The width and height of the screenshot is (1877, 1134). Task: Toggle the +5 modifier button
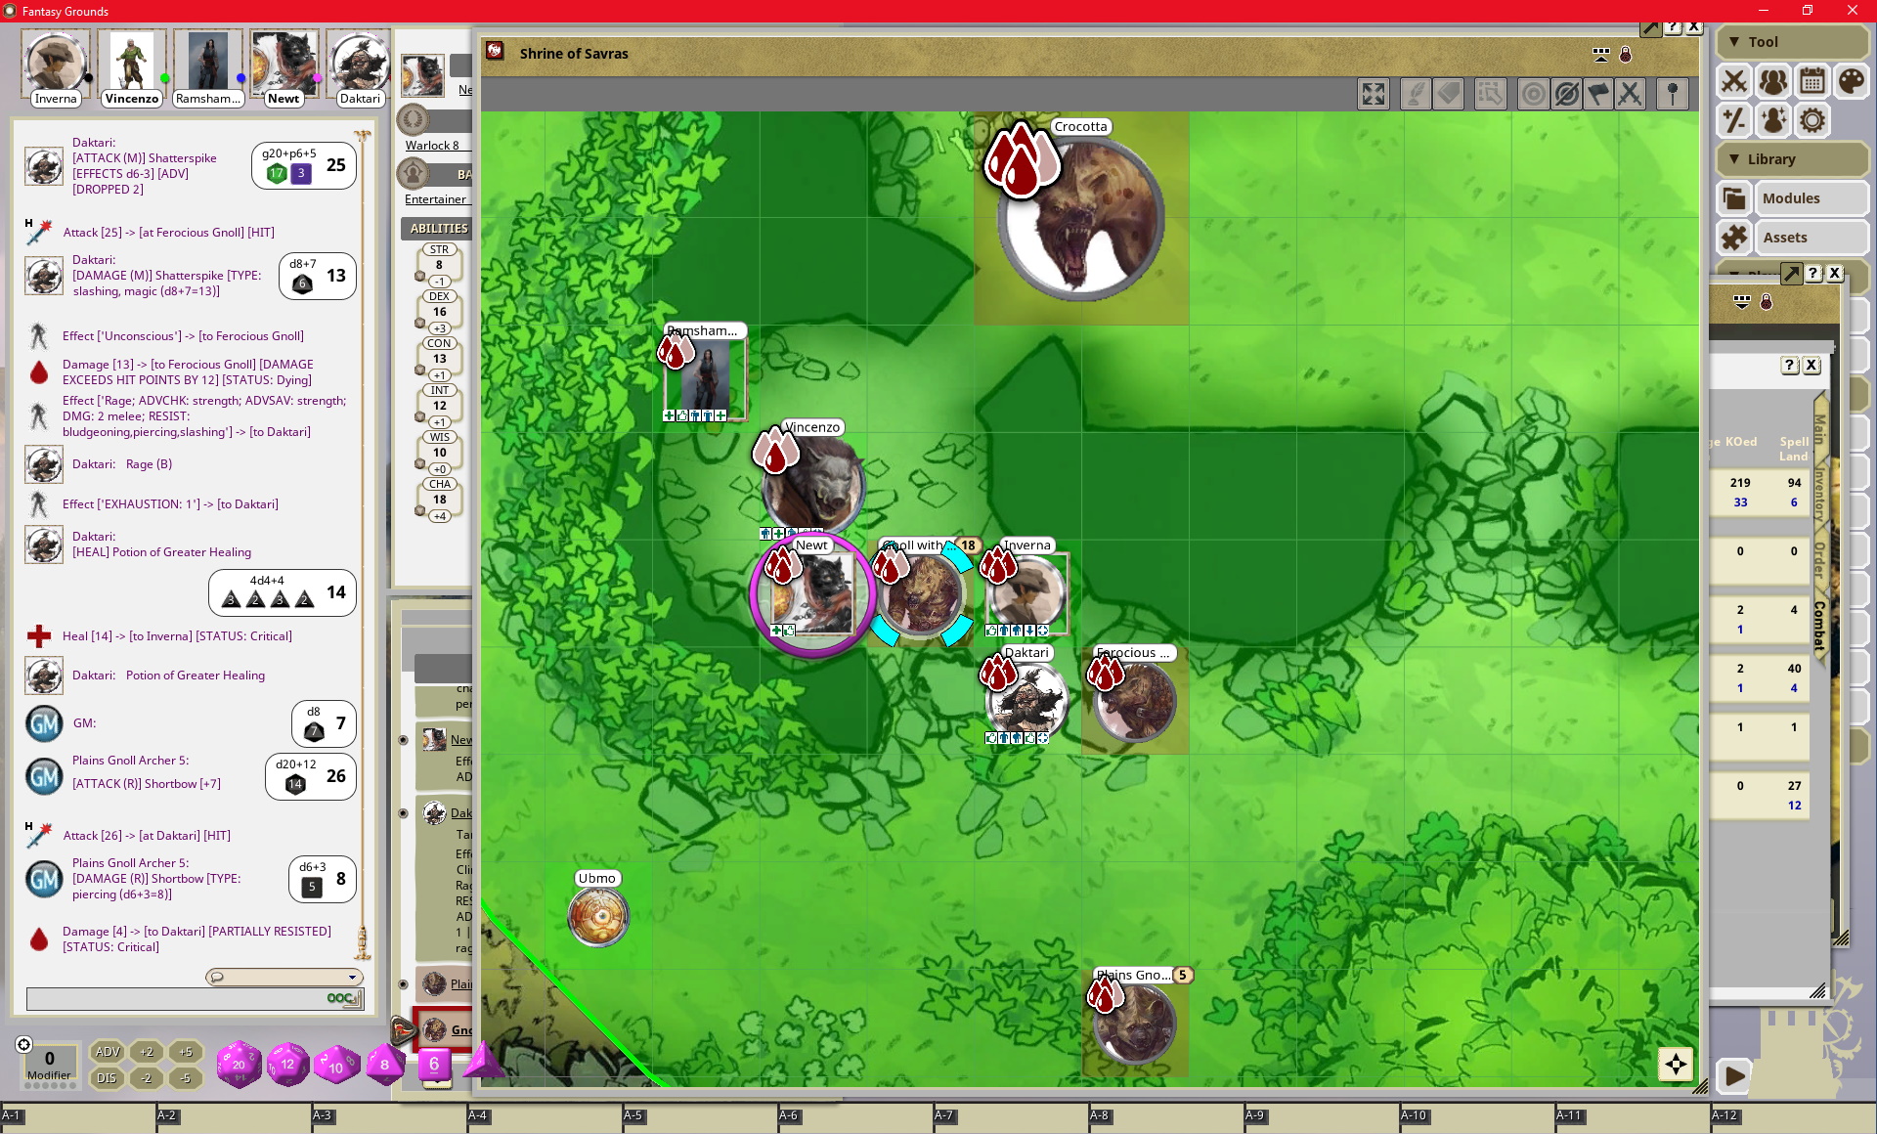(x=186, y=1052)
